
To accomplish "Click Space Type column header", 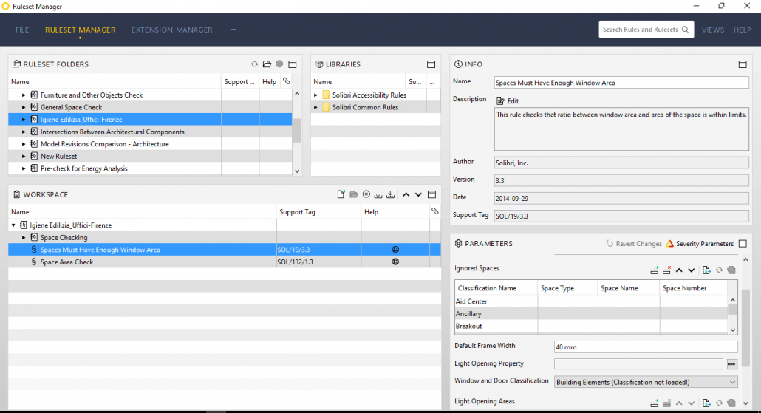I will (568, 288).
